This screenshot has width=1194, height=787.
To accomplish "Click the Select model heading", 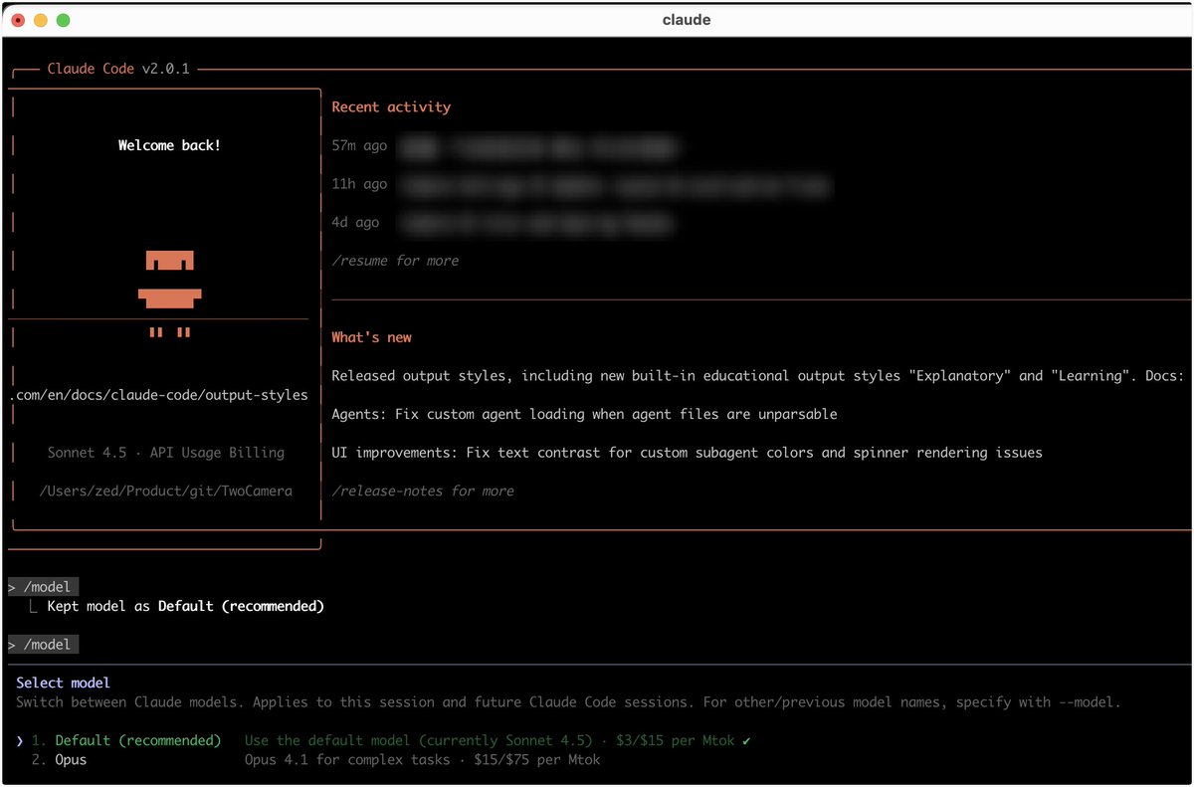I will pyautogui.click(x=63, y=683).
